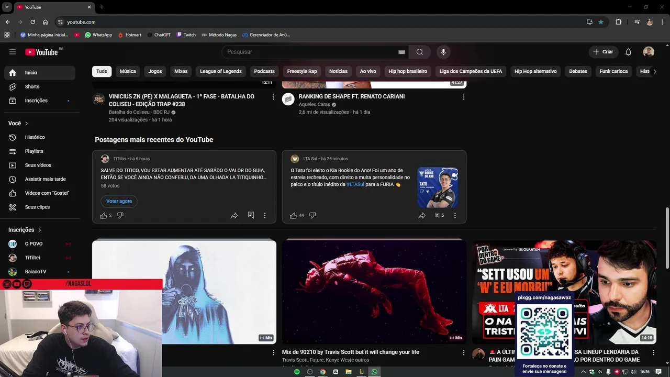The image size is (670, 377).
Task: Bookmark this page with the star icon
Action: [x=601, y=22]
